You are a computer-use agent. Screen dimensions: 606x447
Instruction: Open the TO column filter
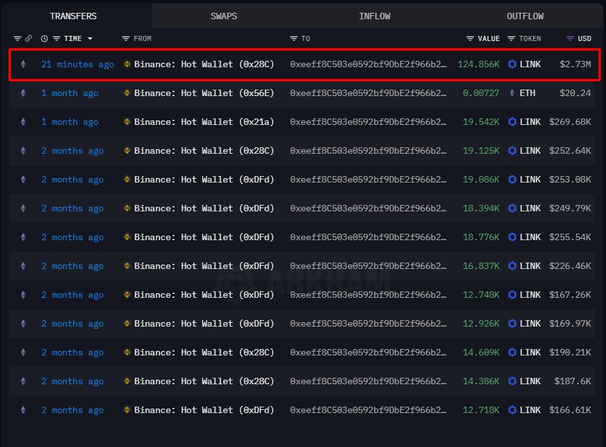pos(294,38)
